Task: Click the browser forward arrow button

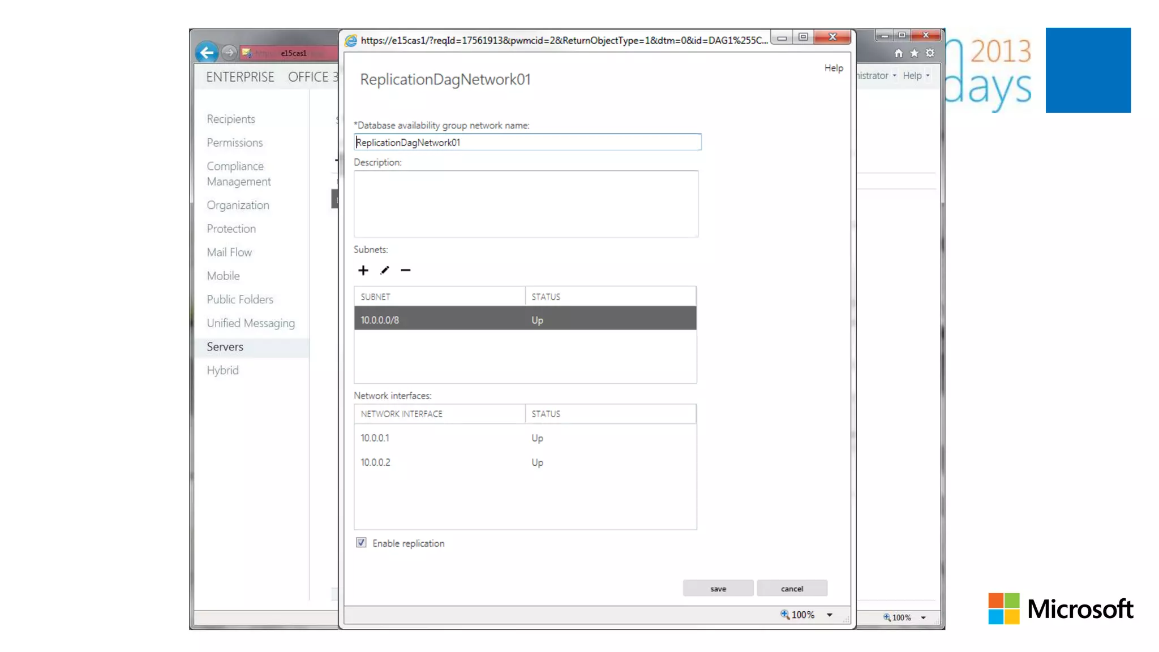Action: click(229, 53)
